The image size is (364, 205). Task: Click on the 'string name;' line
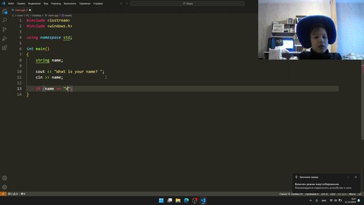[49, 60]
